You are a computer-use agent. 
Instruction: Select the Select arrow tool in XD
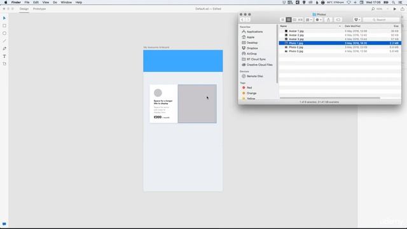pyautogui.click(x=4, y=18)
